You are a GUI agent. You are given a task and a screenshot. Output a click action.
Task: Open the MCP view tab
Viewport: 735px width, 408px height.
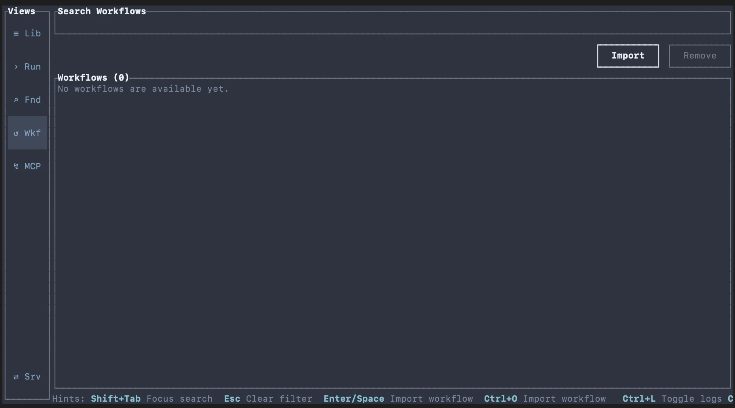27,166
